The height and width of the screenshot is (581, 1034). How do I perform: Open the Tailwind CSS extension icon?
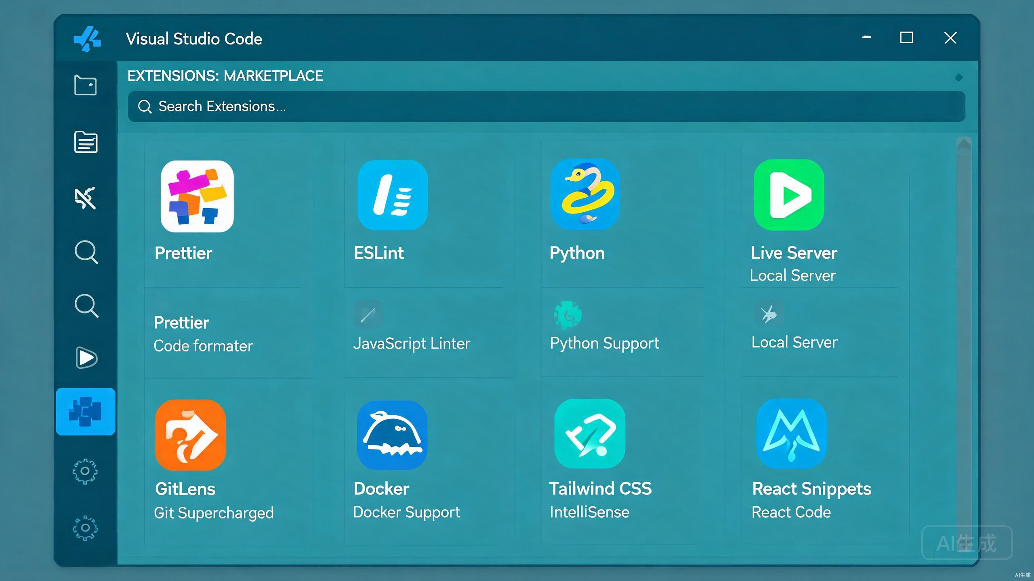590,434
